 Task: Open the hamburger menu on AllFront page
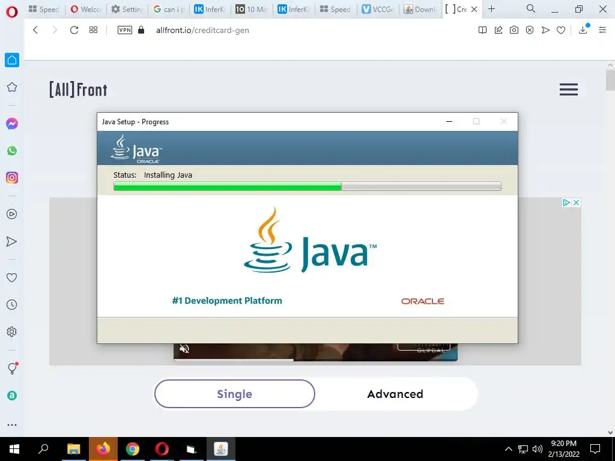[569, 89]
